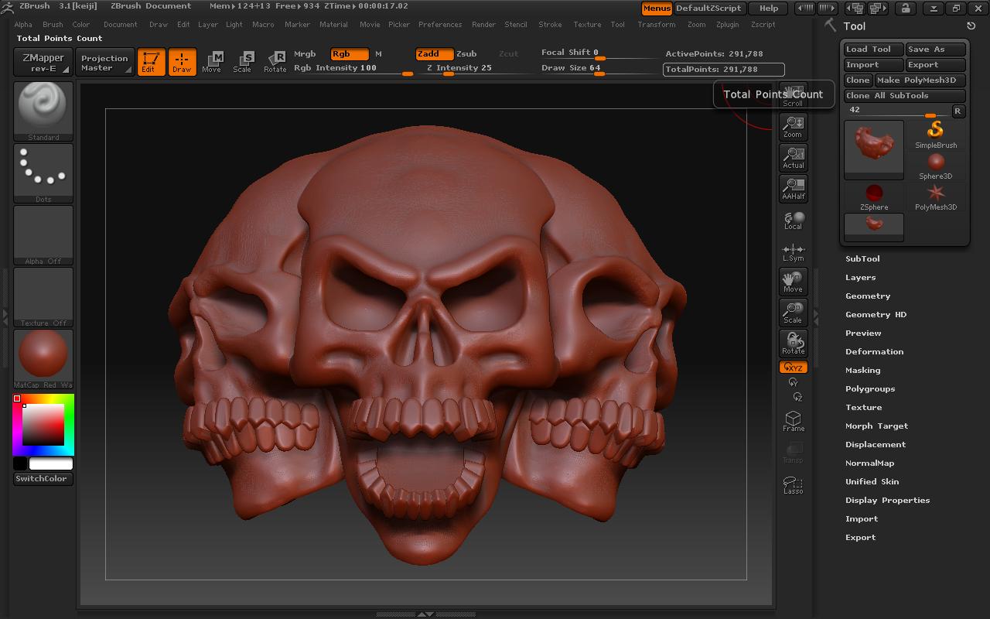Click the Move view button on right shelf
The width and height of the screenshot is (990, 619).
(793, 282)
